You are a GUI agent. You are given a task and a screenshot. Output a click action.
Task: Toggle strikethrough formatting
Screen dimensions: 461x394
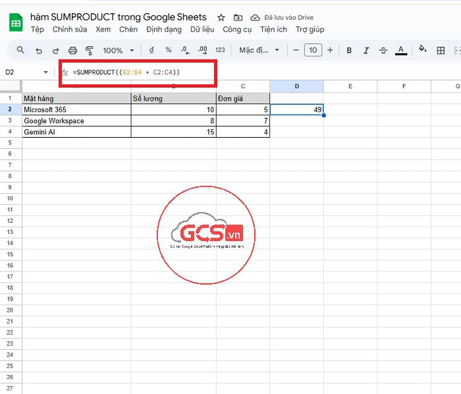[x=383, y=50]
